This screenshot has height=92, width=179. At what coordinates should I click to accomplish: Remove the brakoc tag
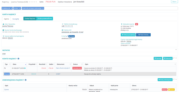20,8
